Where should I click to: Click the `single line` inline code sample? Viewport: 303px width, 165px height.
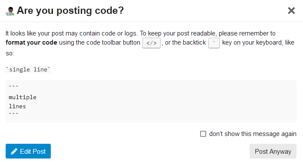pyautogui.click(x=28, y=69)
